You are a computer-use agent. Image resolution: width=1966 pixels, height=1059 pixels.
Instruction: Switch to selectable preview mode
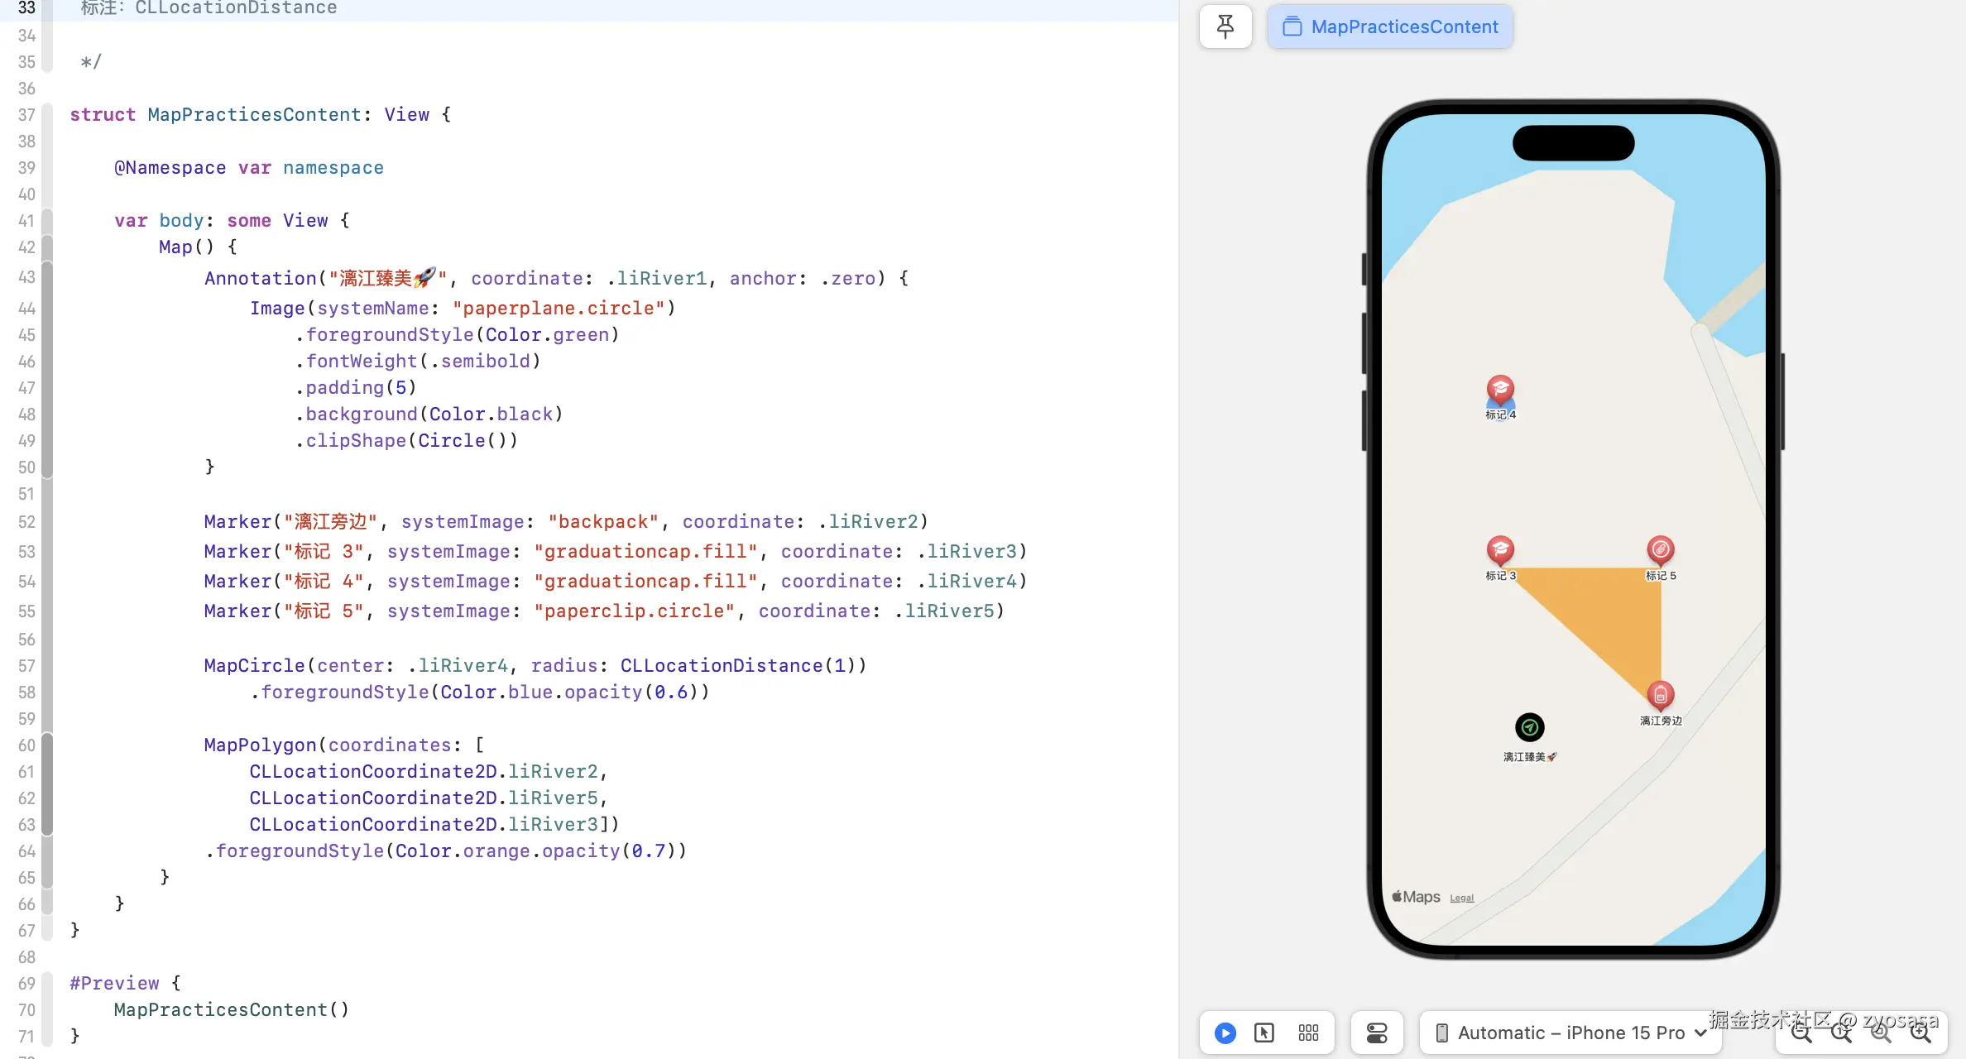pyautogui.click(x=1264, y=1033)
